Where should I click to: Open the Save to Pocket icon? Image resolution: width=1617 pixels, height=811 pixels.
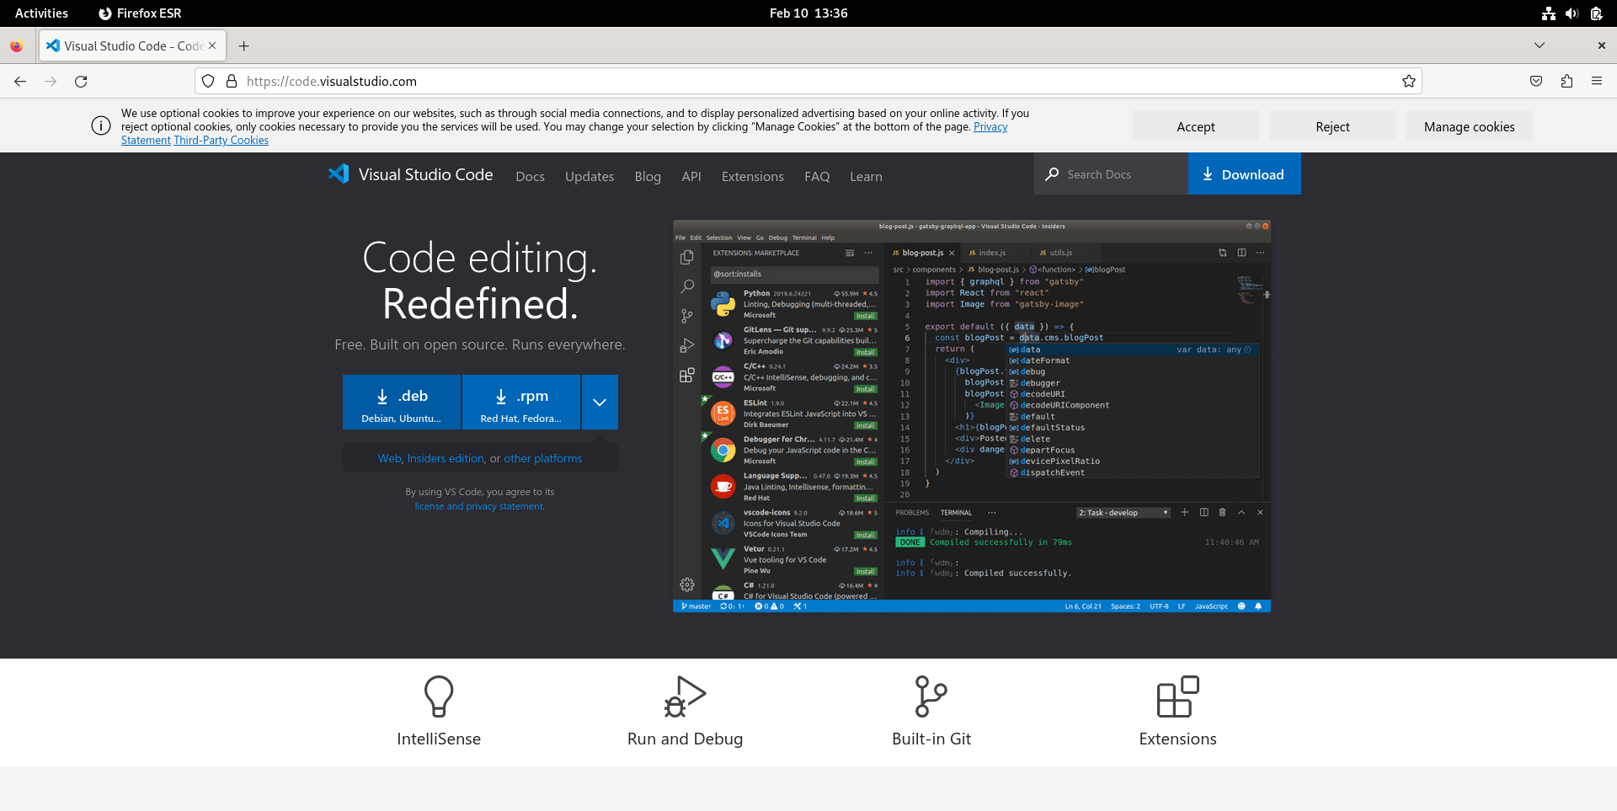1536,82
